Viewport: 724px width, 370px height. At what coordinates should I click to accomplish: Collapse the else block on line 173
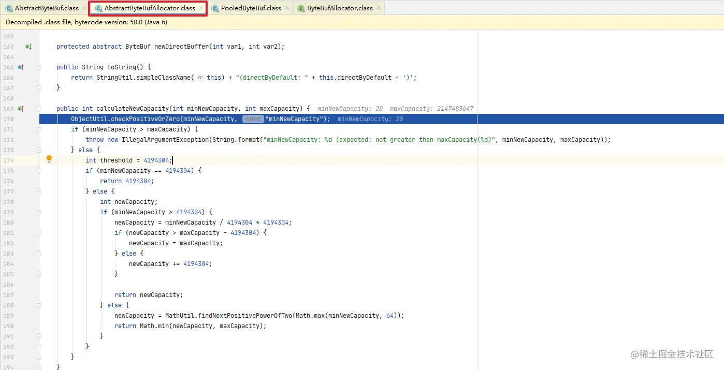(x=39, y=150)
